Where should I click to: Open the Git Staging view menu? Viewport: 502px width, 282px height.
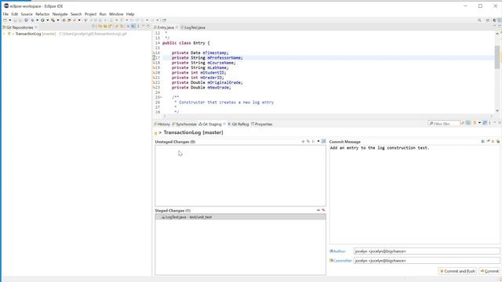point(489,123)
